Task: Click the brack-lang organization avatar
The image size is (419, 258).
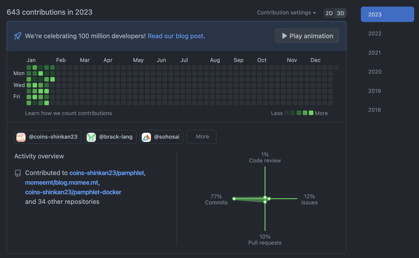Action: (91, 137)
